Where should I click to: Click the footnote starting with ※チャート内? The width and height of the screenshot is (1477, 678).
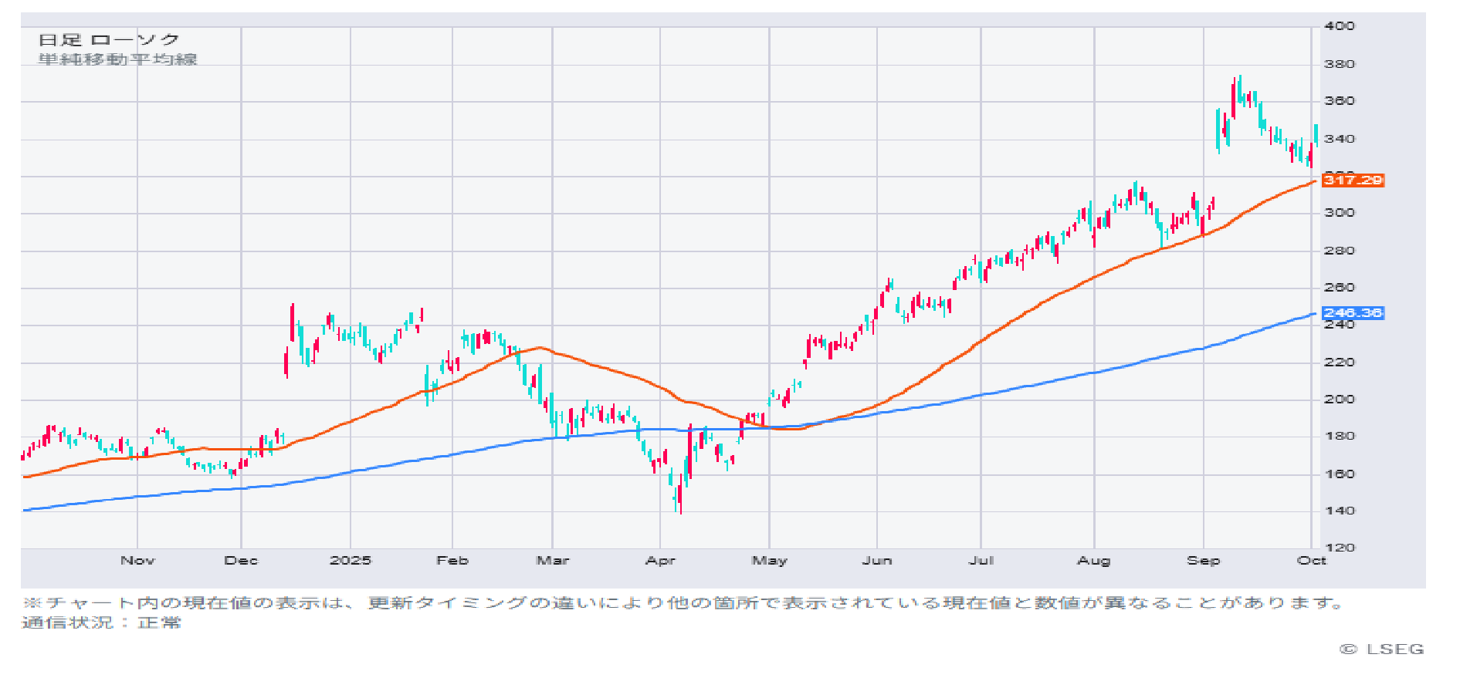coord(683,603)
